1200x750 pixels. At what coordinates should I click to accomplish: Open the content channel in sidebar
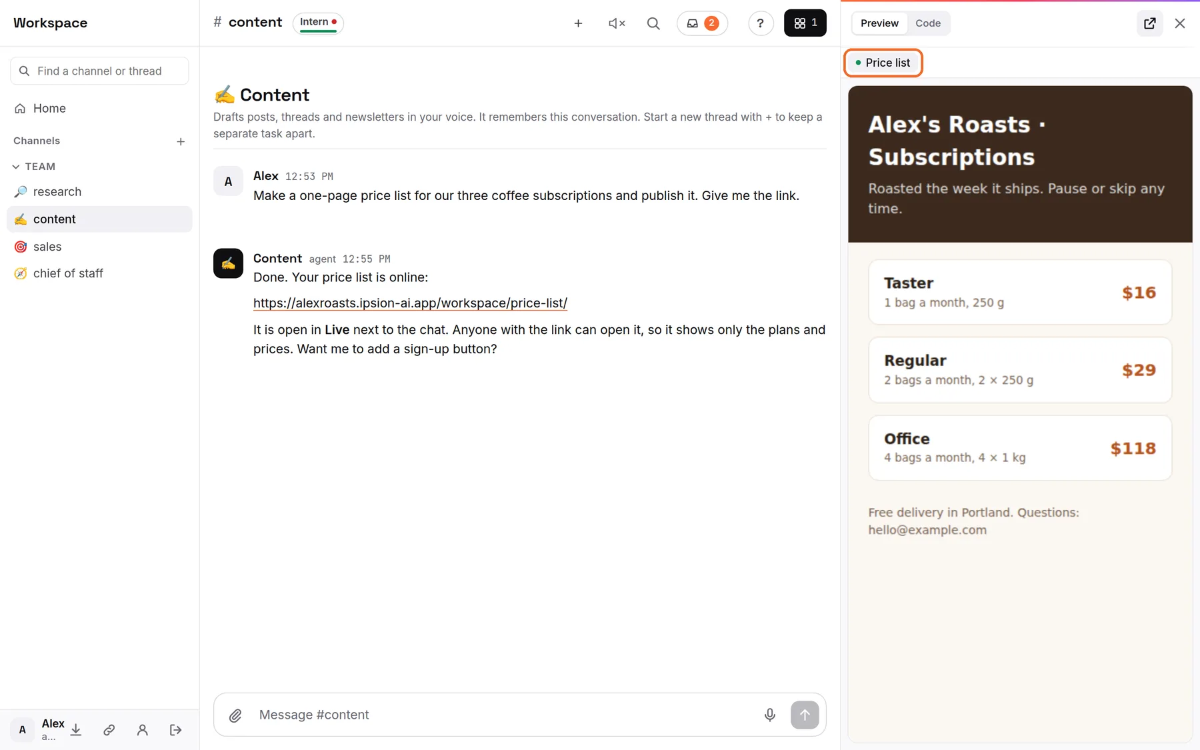coord(99,219)
